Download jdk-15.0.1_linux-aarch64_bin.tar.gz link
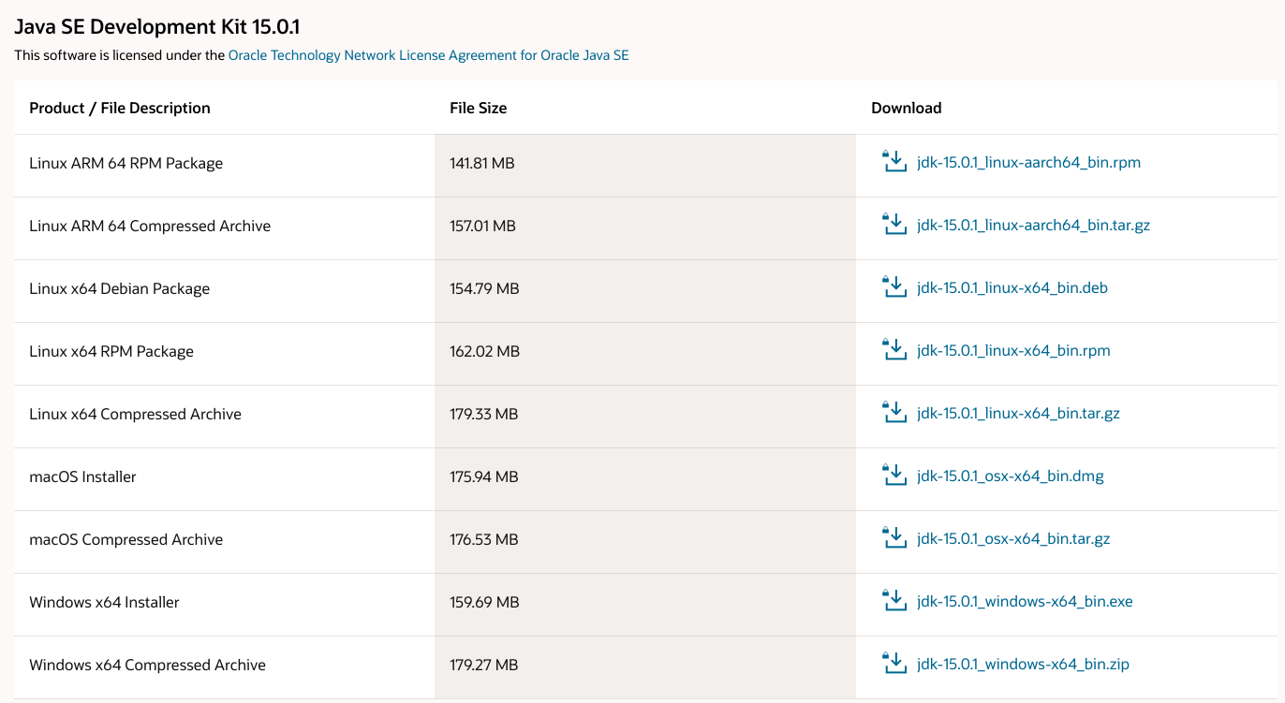Image resolution: width=1285 pixels, height=703 pixels. pyautogui.click(x=1034, y=226)
